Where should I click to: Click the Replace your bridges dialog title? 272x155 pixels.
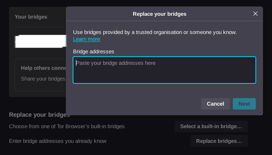click(159, 14)
